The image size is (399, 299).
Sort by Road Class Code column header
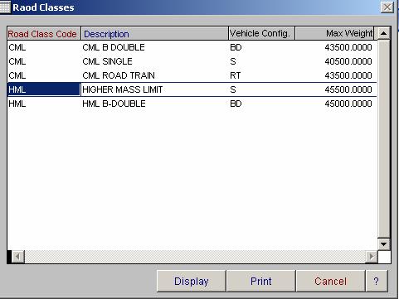pos(44,34)
